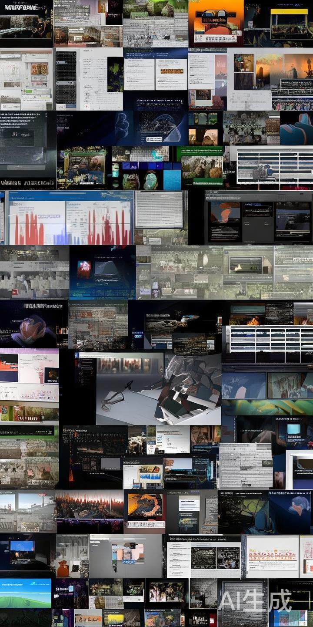Select the red spiky forest landscape thumbnail
The height and width of the screenshot is (627, 313).
(89, 505)
